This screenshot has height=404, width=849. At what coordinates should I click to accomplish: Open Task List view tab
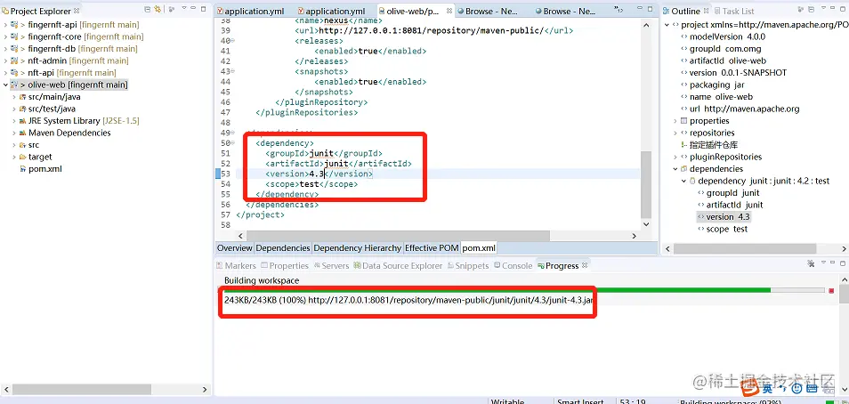(x=735, y=11)
